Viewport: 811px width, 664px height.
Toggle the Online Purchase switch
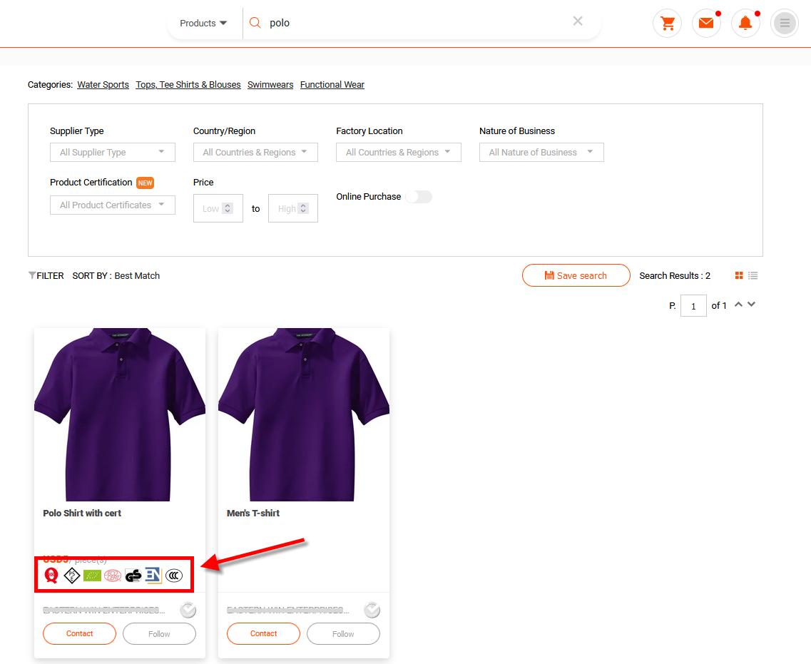click(419, 197)
